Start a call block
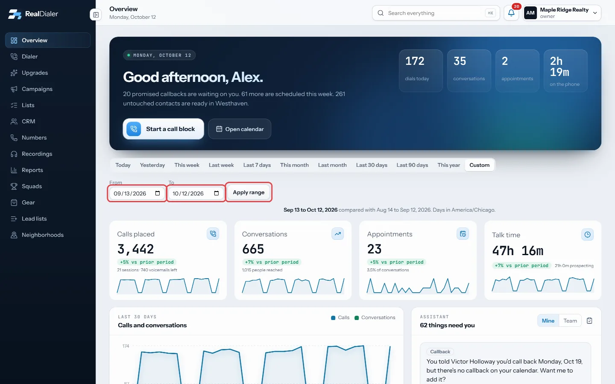 tap(163, 129)
